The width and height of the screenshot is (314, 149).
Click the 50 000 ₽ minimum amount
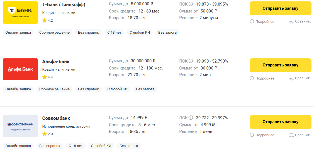[209, 11]
